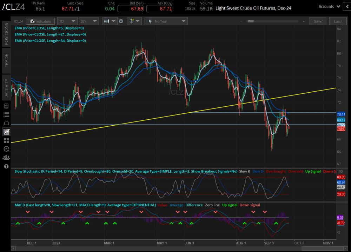Zoom in with the plus icon
Viewport: 351px width, 252px height.
pyautogui.click(x=304, y=21)
